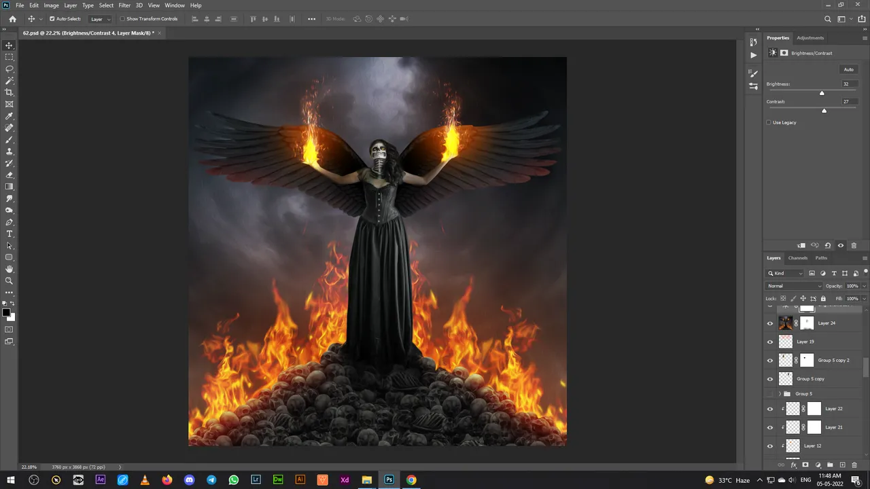Hide Group 5 copy 2 layer visibility

[x=770, y=361]
